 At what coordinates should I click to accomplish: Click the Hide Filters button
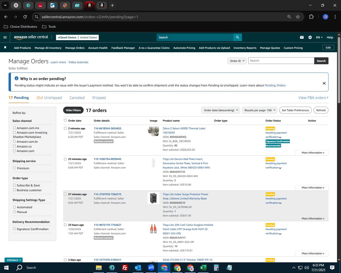(x=73, y=110)
